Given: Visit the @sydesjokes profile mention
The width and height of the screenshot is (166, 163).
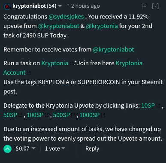Looking at the screenshot, I should [x=66, y=17].
